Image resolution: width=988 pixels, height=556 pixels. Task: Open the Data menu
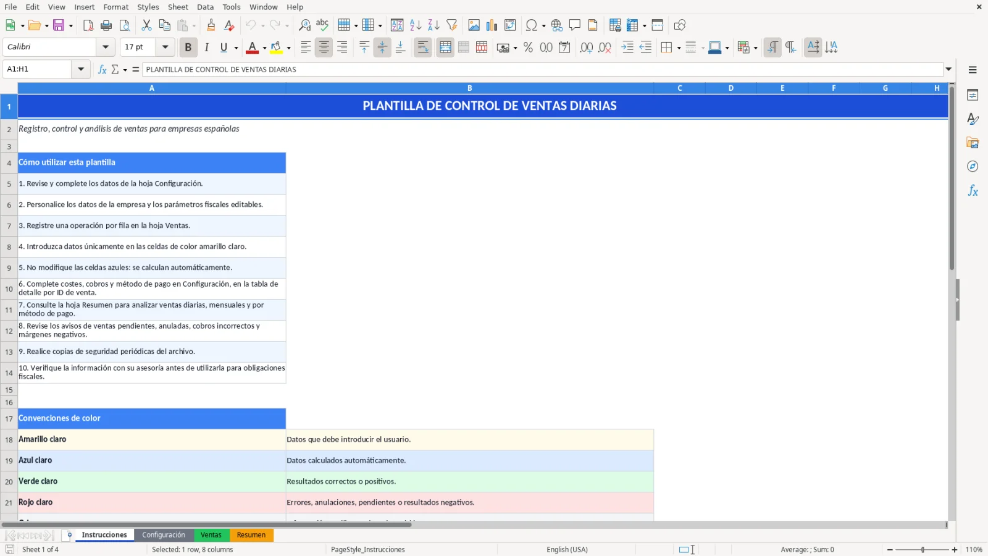(x=206, y=7)
